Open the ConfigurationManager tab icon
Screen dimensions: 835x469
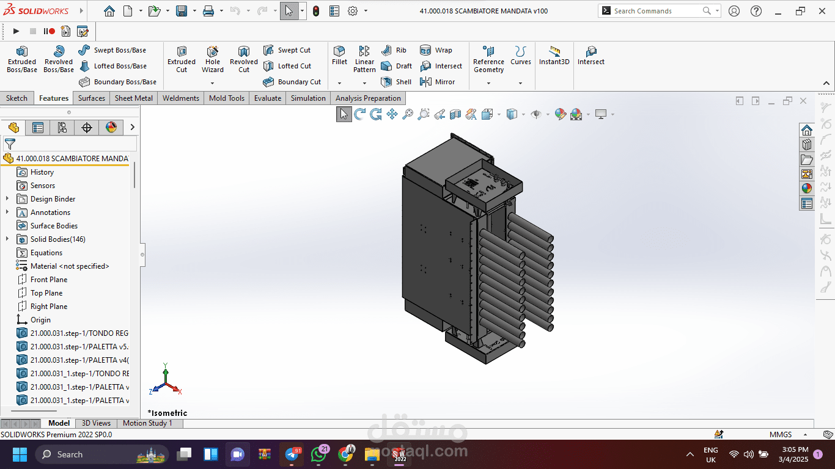(x=62, y=127)
